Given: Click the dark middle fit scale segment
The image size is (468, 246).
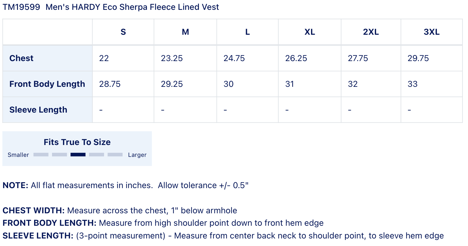Looking at the screenshot, I should (78, 155).
